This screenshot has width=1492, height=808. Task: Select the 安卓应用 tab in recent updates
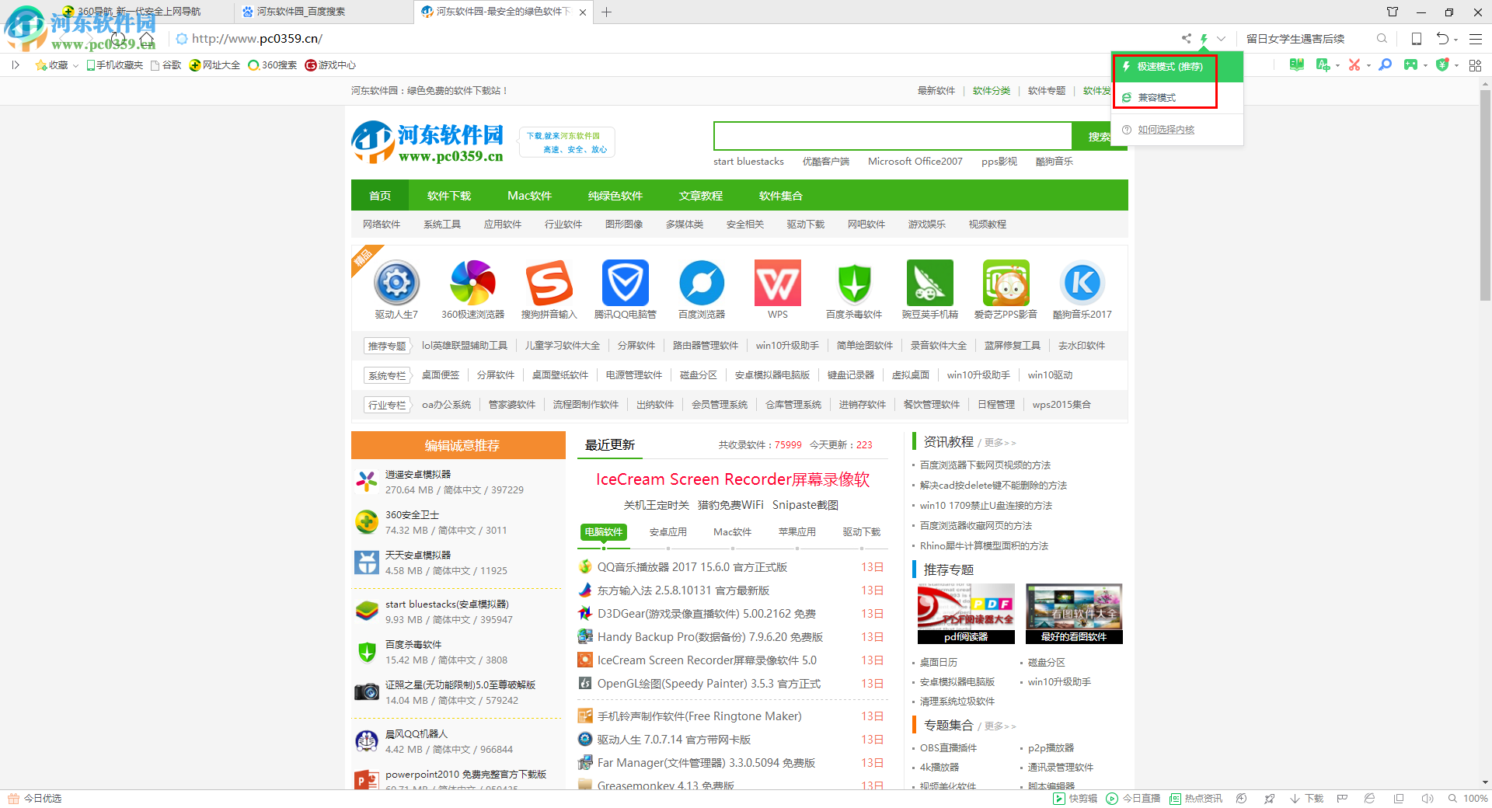tap(668, 531)
